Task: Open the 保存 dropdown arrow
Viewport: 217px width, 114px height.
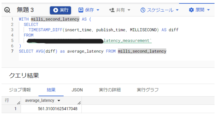Action: [98, 10]
